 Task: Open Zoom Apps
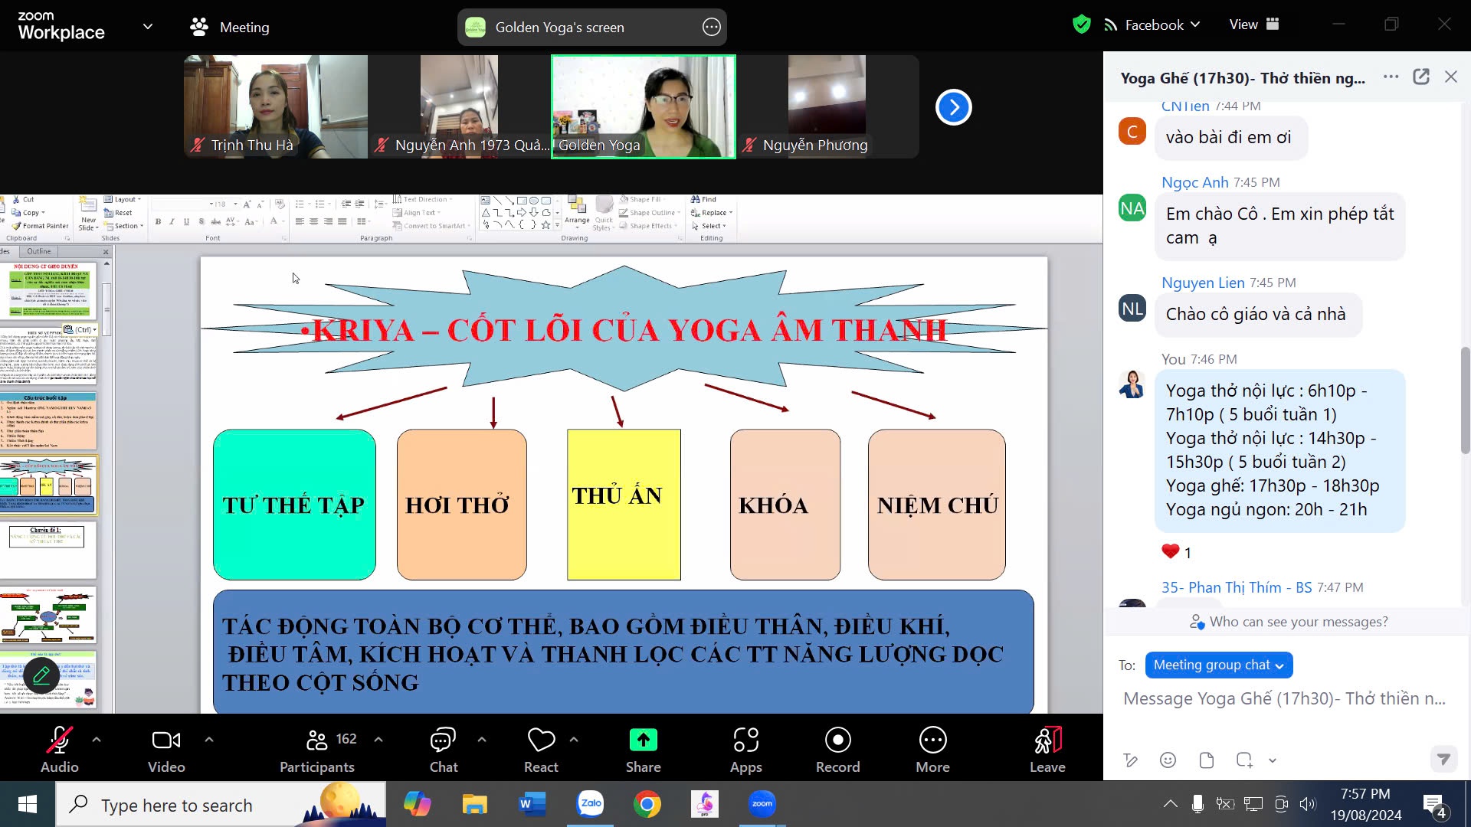click(745, 750)
